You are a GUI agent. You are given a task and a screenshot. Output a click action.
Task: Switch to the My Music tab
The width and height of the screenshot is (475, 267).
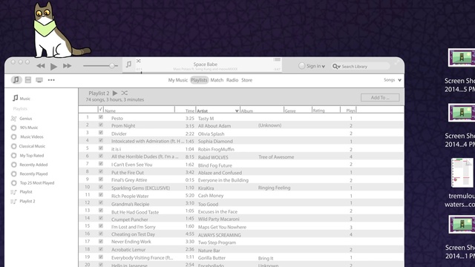point(178,80)
